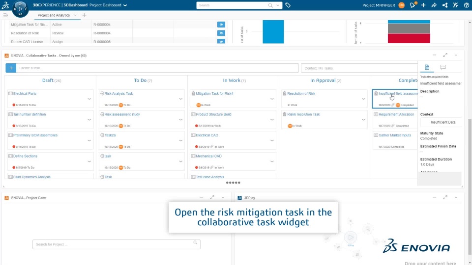This screenshot has height=265, width=472.
Task: Open the tag icon beside search
Action: point(288,5)
